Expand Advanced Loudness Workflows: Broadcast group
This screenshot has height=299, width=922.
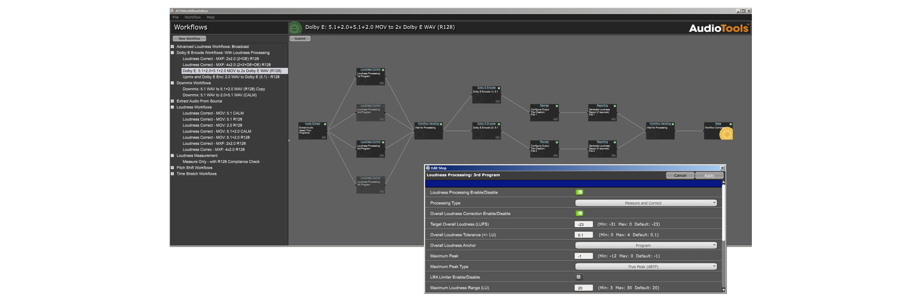coord(172,46)
